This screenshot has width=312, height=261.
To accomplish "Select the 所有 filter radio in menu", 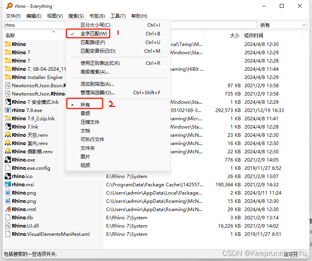I will (x=118, y=105).
